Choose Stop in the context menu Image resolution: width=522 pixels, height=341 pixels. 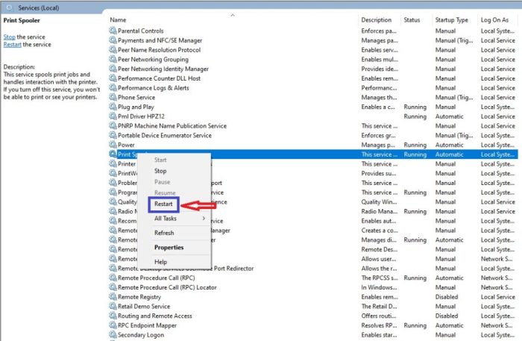(160, 171)
